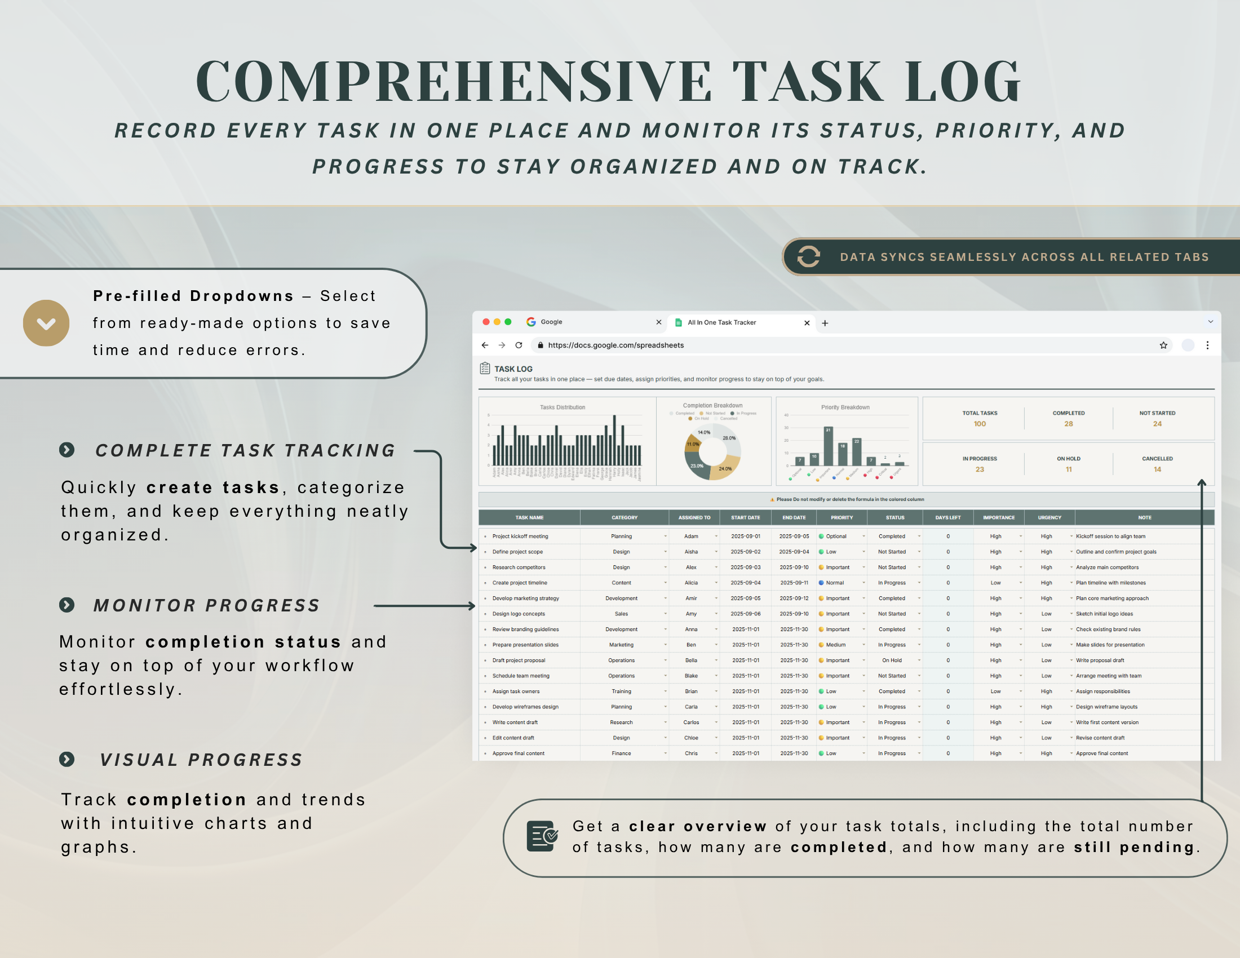Click the profile avatar circle

coord(1188,345)
